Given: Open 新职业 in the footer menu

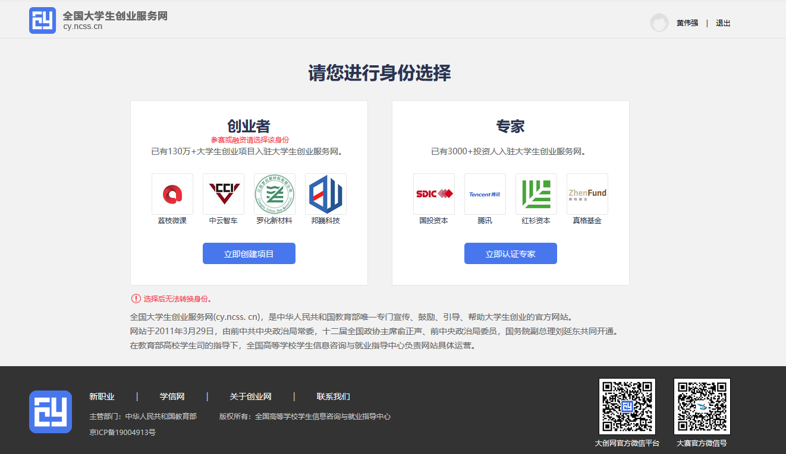Looking at the screenshot, I should pos(102,396).
